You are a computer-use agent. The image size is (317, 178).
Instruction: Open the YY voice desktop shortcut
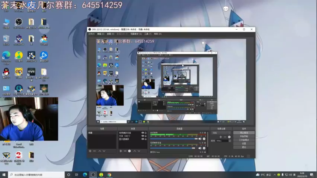tap(19, 73)
